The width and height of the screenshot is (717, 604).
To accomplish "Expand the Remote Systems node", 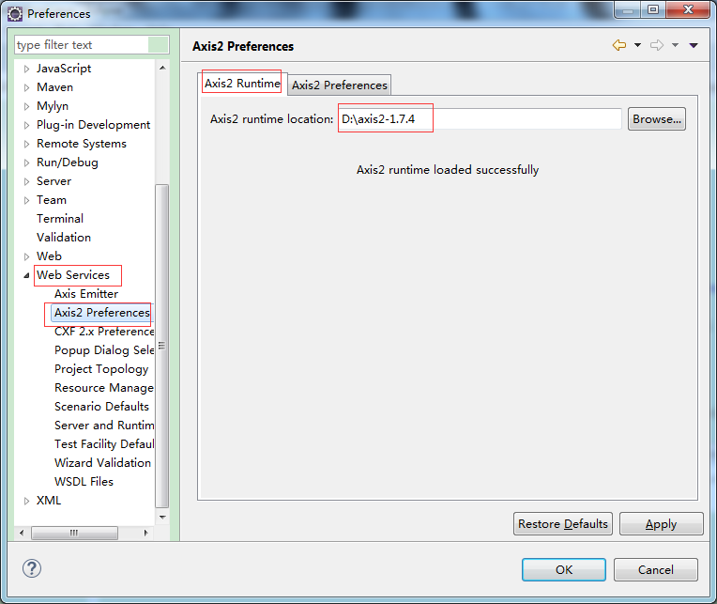I will click(x=26, y=144).
